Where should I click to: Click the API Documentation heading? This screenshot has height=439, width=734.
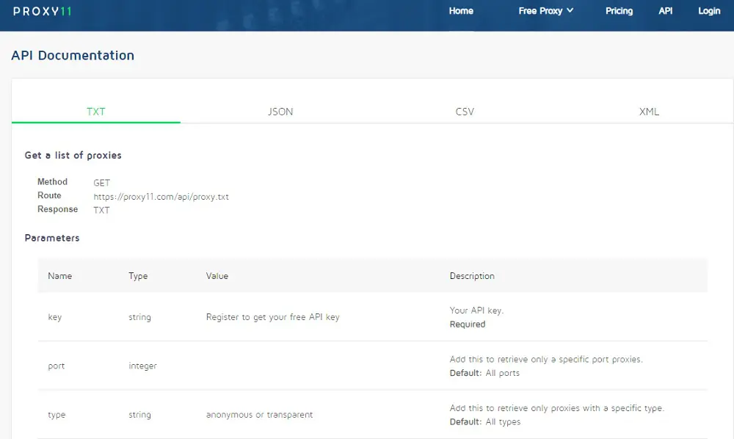[x=73, y=55]
